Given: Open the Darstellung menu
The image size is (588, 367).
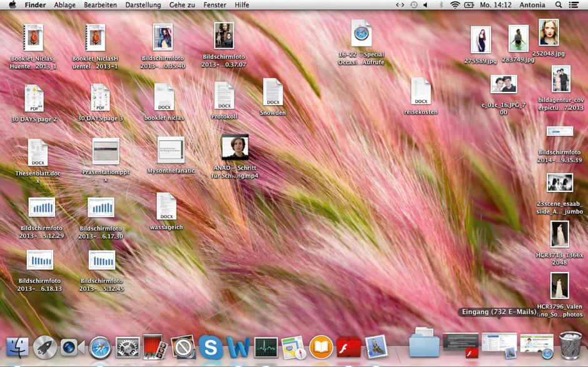Looking at the screenshot, I should pyautogui.click(x=144, y=4).
